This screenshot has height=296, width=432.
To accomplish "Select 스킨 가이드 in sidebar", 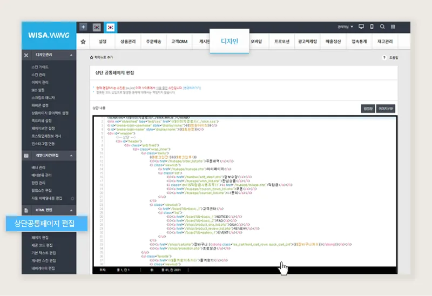I will click(40, 67).
